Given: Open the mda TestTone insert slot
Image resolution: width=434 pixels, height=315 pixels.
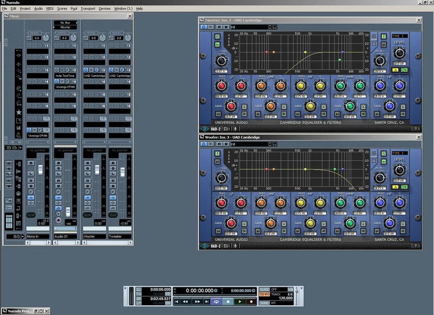Looking at the screenshot, I should coord(65,76).
